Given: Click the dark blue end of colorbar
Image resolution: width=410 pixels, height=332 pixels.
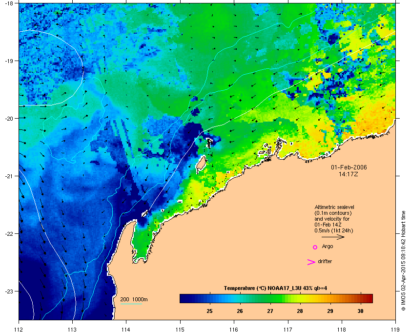Looking at the screenshot, I should click(x=184, y=298).
